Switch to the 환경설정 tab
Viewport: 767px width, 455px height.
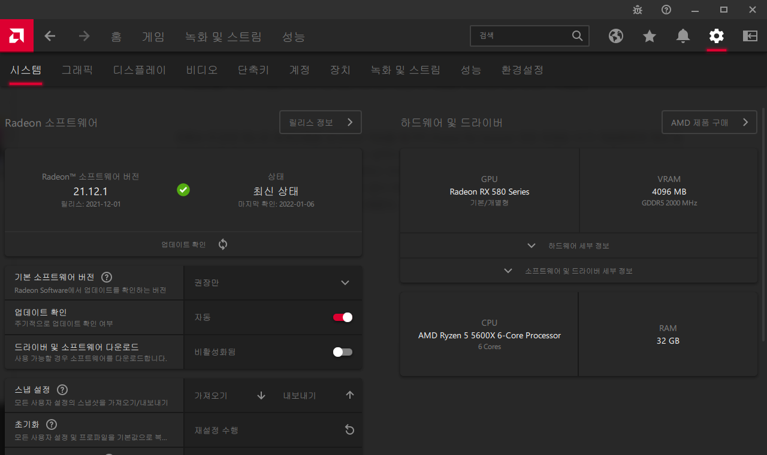click(x=523, y=70)
